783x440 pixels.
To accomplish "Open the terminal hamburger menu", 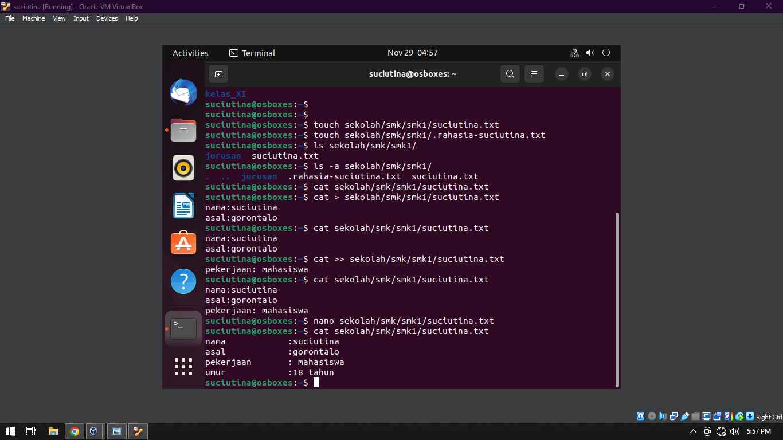I will pos(534,74).
